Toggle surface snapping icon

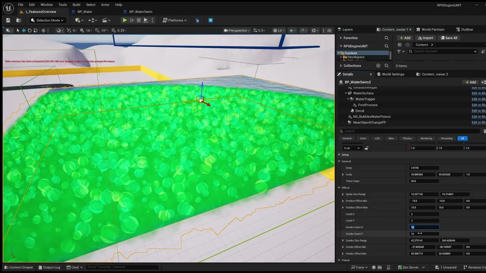(x=58, y=30)
